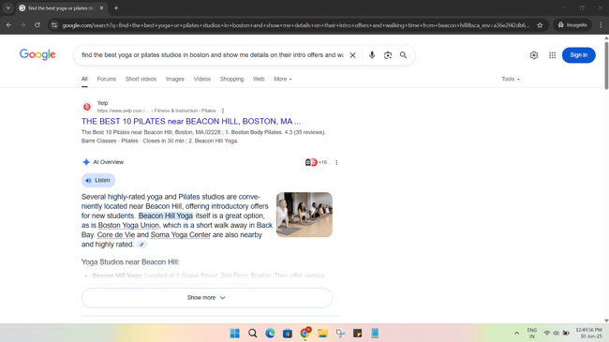Launch Microsoft Edge from the taskbar
The height and width of the screenshot is (342, 609).
270,333
